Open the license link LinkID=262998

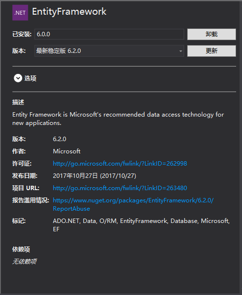click(x=120, y=163)
